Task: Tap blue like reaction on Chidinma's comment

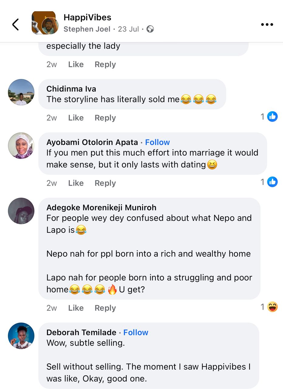Action: pyautogui.click(x=272, y=116)
